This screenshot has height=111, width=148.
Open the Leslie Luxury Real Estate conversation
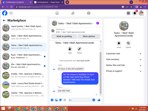(x=24, y=85)
